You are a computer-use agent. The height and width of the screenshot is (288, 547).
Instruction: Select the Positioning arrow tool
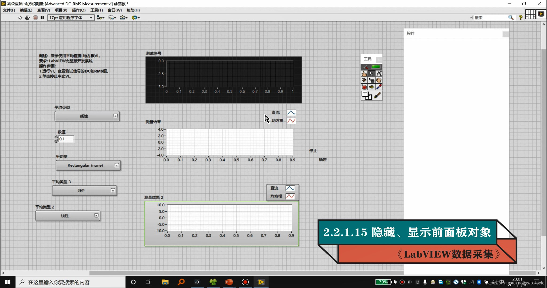pos(371,74)
